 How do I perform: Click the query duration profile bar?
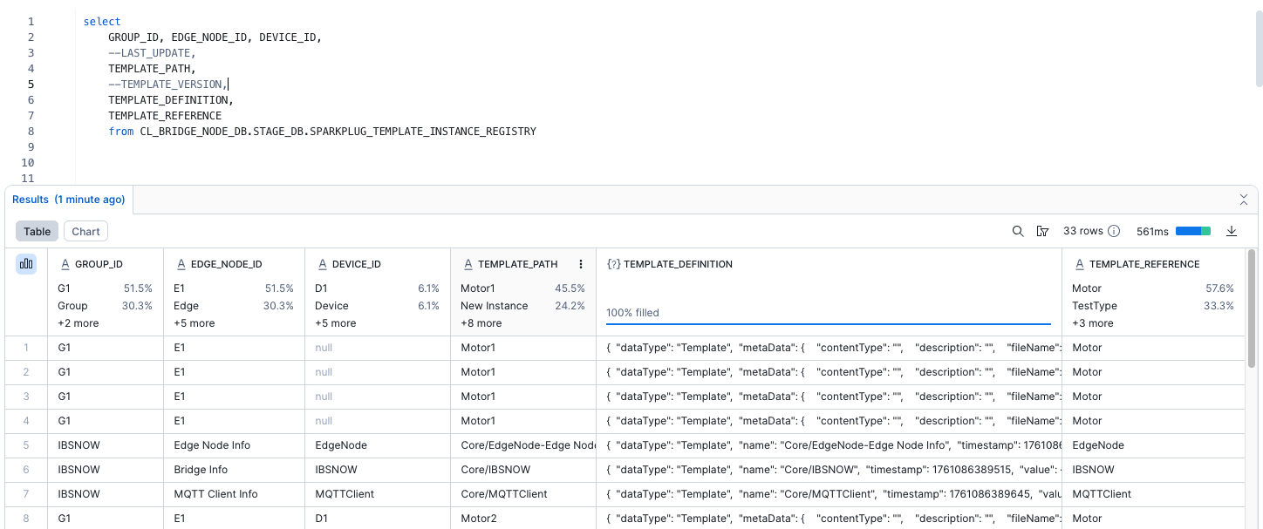(1192, 231)
